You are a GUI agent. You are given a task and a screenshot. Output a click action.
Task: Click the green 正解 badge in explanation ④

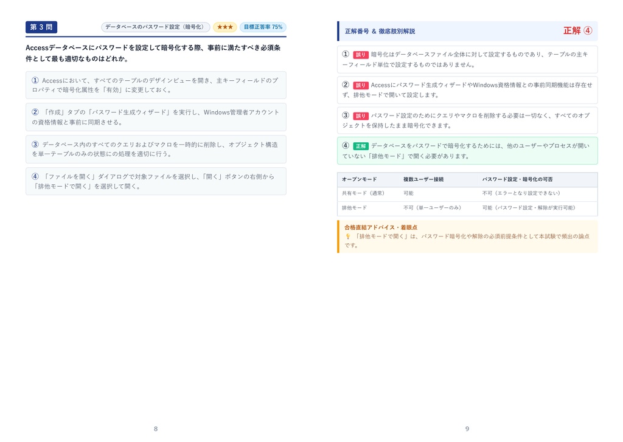tap(360, 146)
